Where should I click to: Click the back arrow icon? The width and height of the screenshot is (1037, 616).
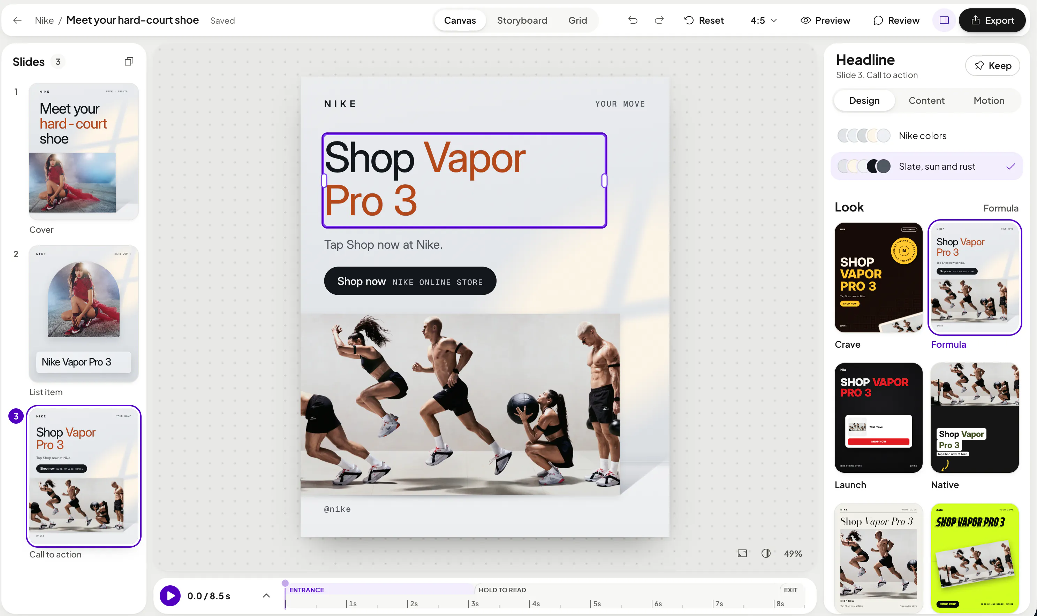pyautogui.click(x=17, y=20)
